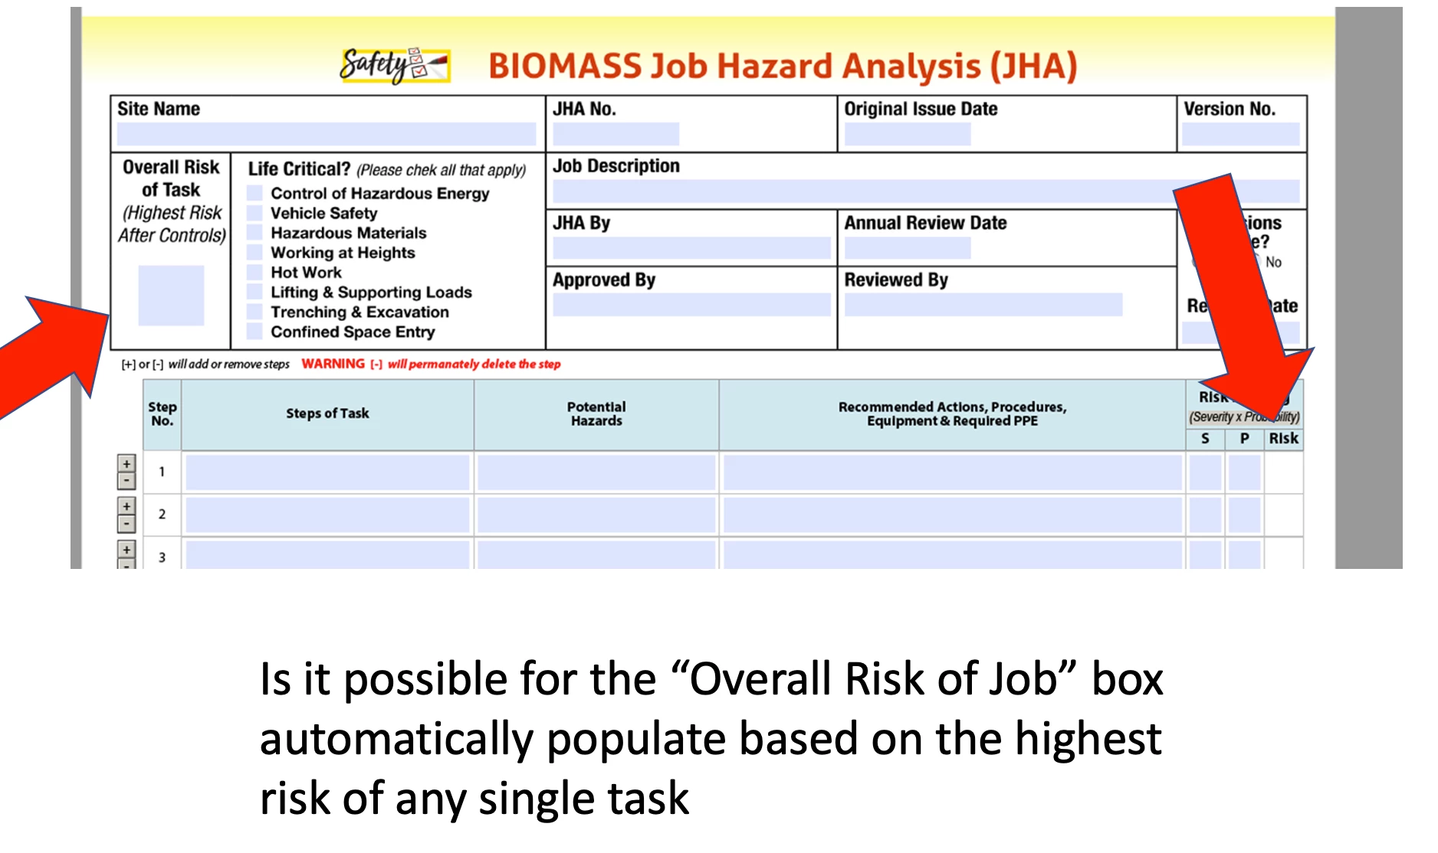Add a step with step 1 plus button
The width and height of the screenshot is (1438, 853).
coord(126,463)
